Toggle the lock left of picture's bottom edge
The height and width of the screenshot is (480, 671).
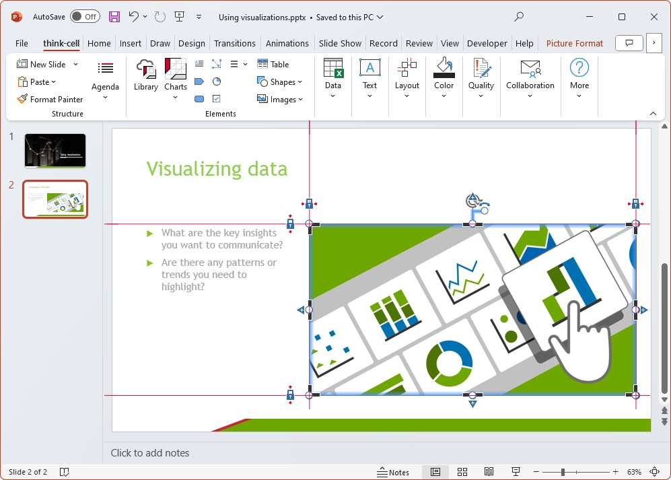coord(290,395)
